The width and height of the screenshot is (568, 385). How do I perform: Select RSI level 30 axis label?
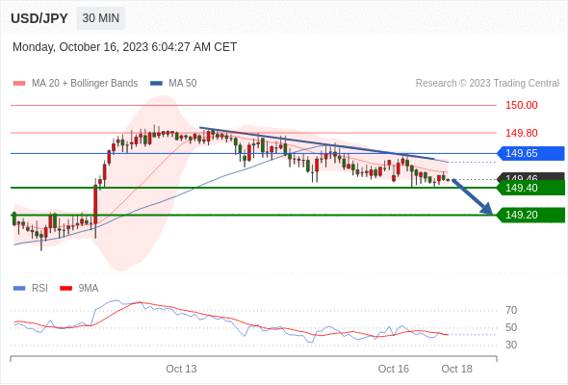(511, 345)
